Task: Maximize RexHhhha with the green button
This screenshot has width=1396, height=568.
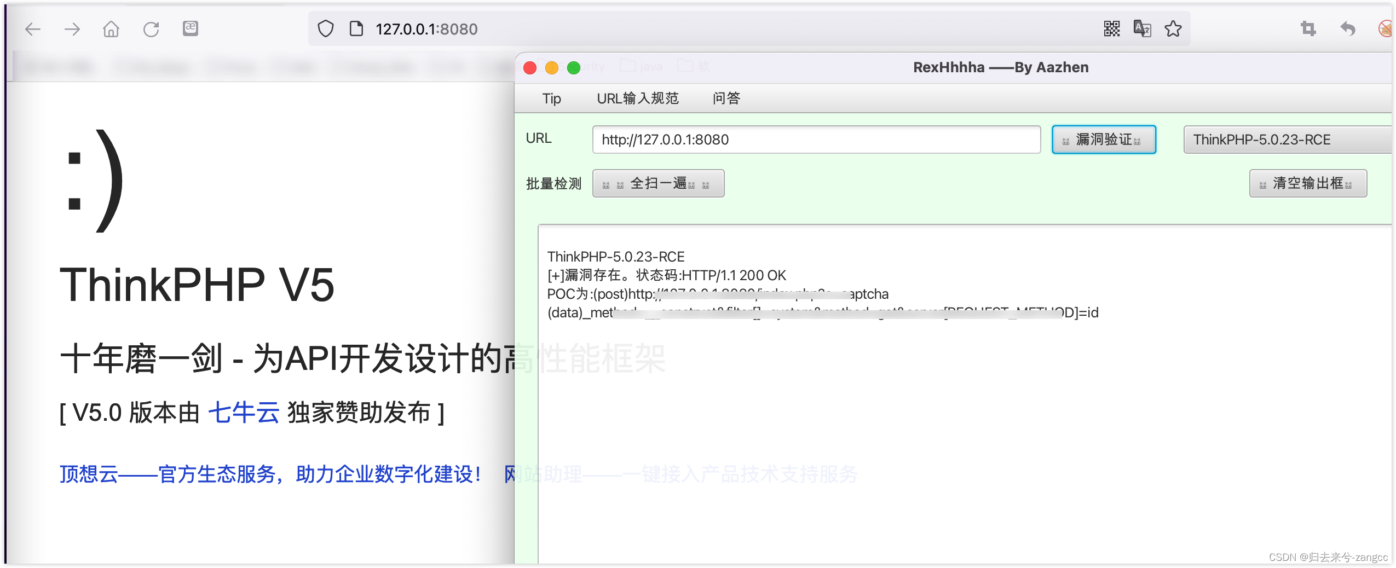Action: (x=574, y=68)
